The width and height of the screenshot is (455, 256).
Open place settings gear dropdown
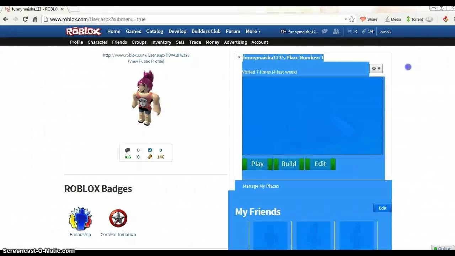tap(376, 69)
